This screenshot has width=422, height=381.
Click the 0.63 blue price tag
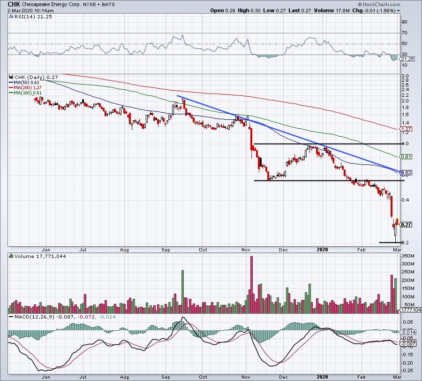[406, 172]
